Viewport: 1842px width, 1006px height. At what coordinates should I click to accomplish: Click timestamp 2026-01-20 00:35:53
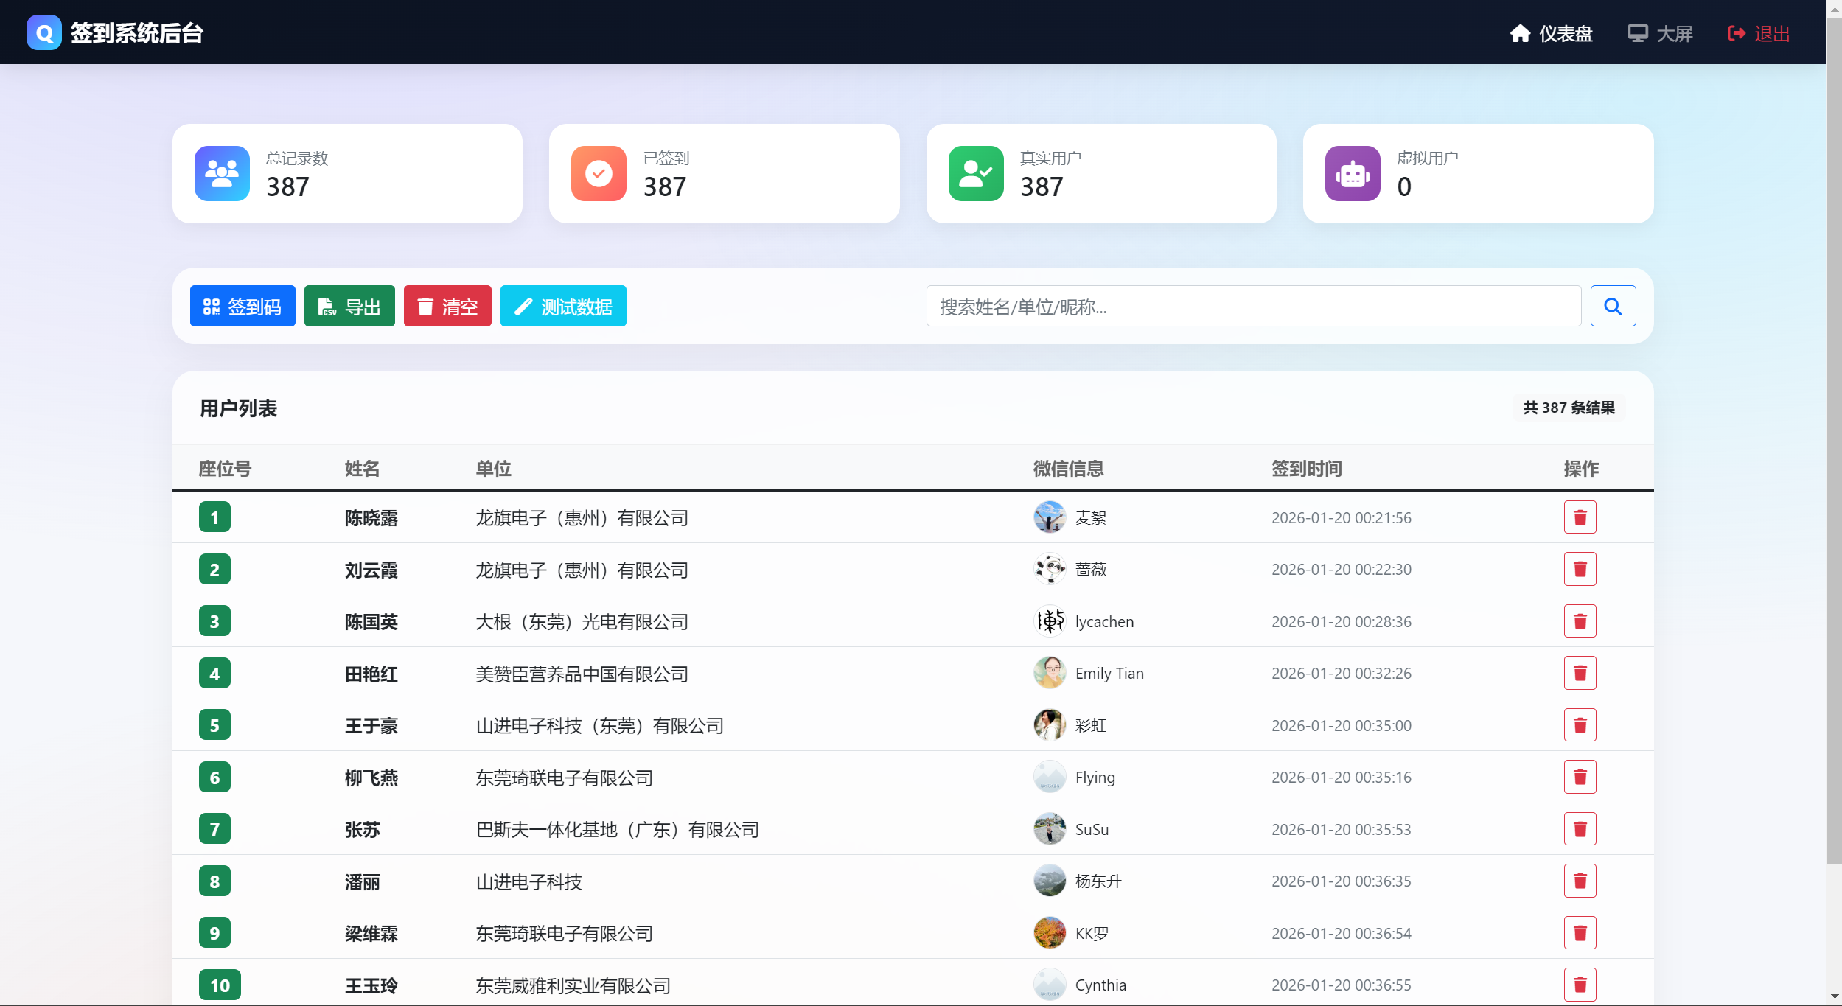[x=1342, y=829]
